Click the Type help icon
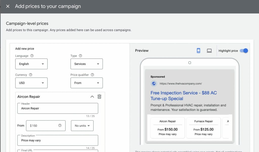This screenshot has height=152, width=259. (80, 56)
